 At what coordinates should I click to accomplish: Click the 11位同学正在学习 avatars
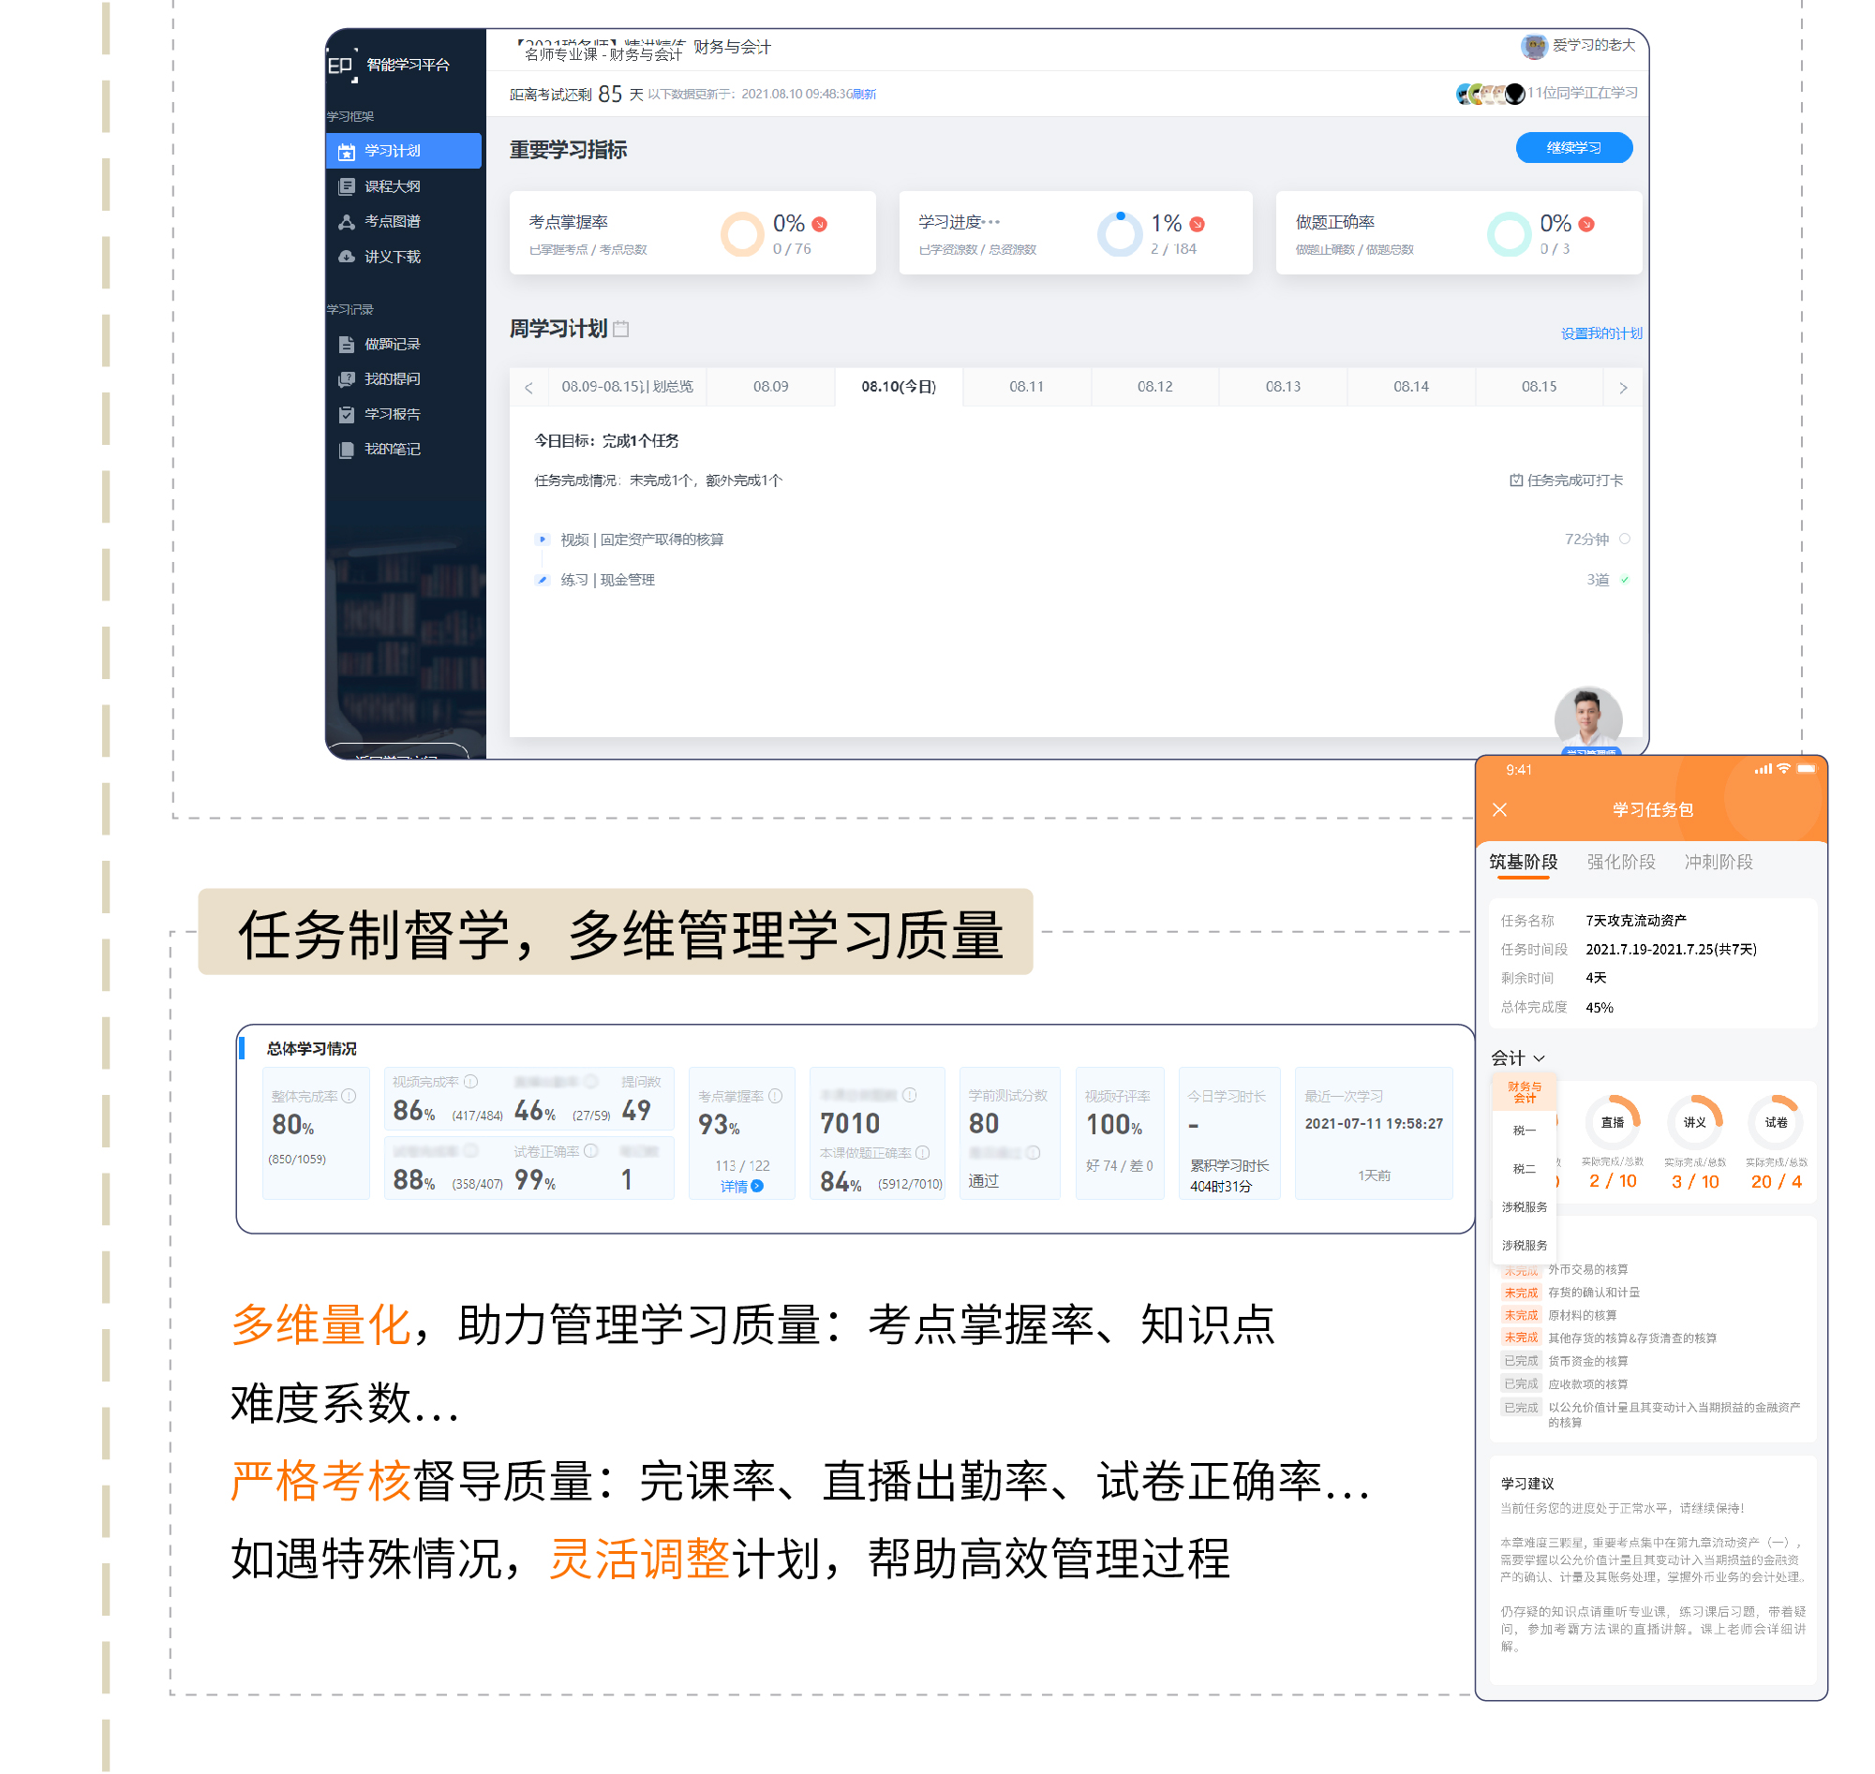[1490, 94]
